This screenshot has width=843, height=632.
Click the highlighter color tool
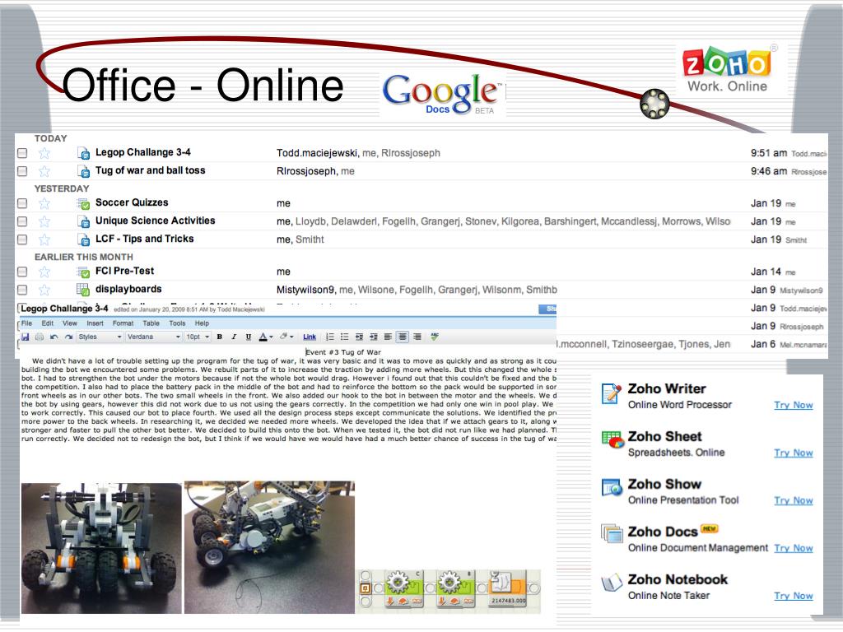click(x=283, y=337)
